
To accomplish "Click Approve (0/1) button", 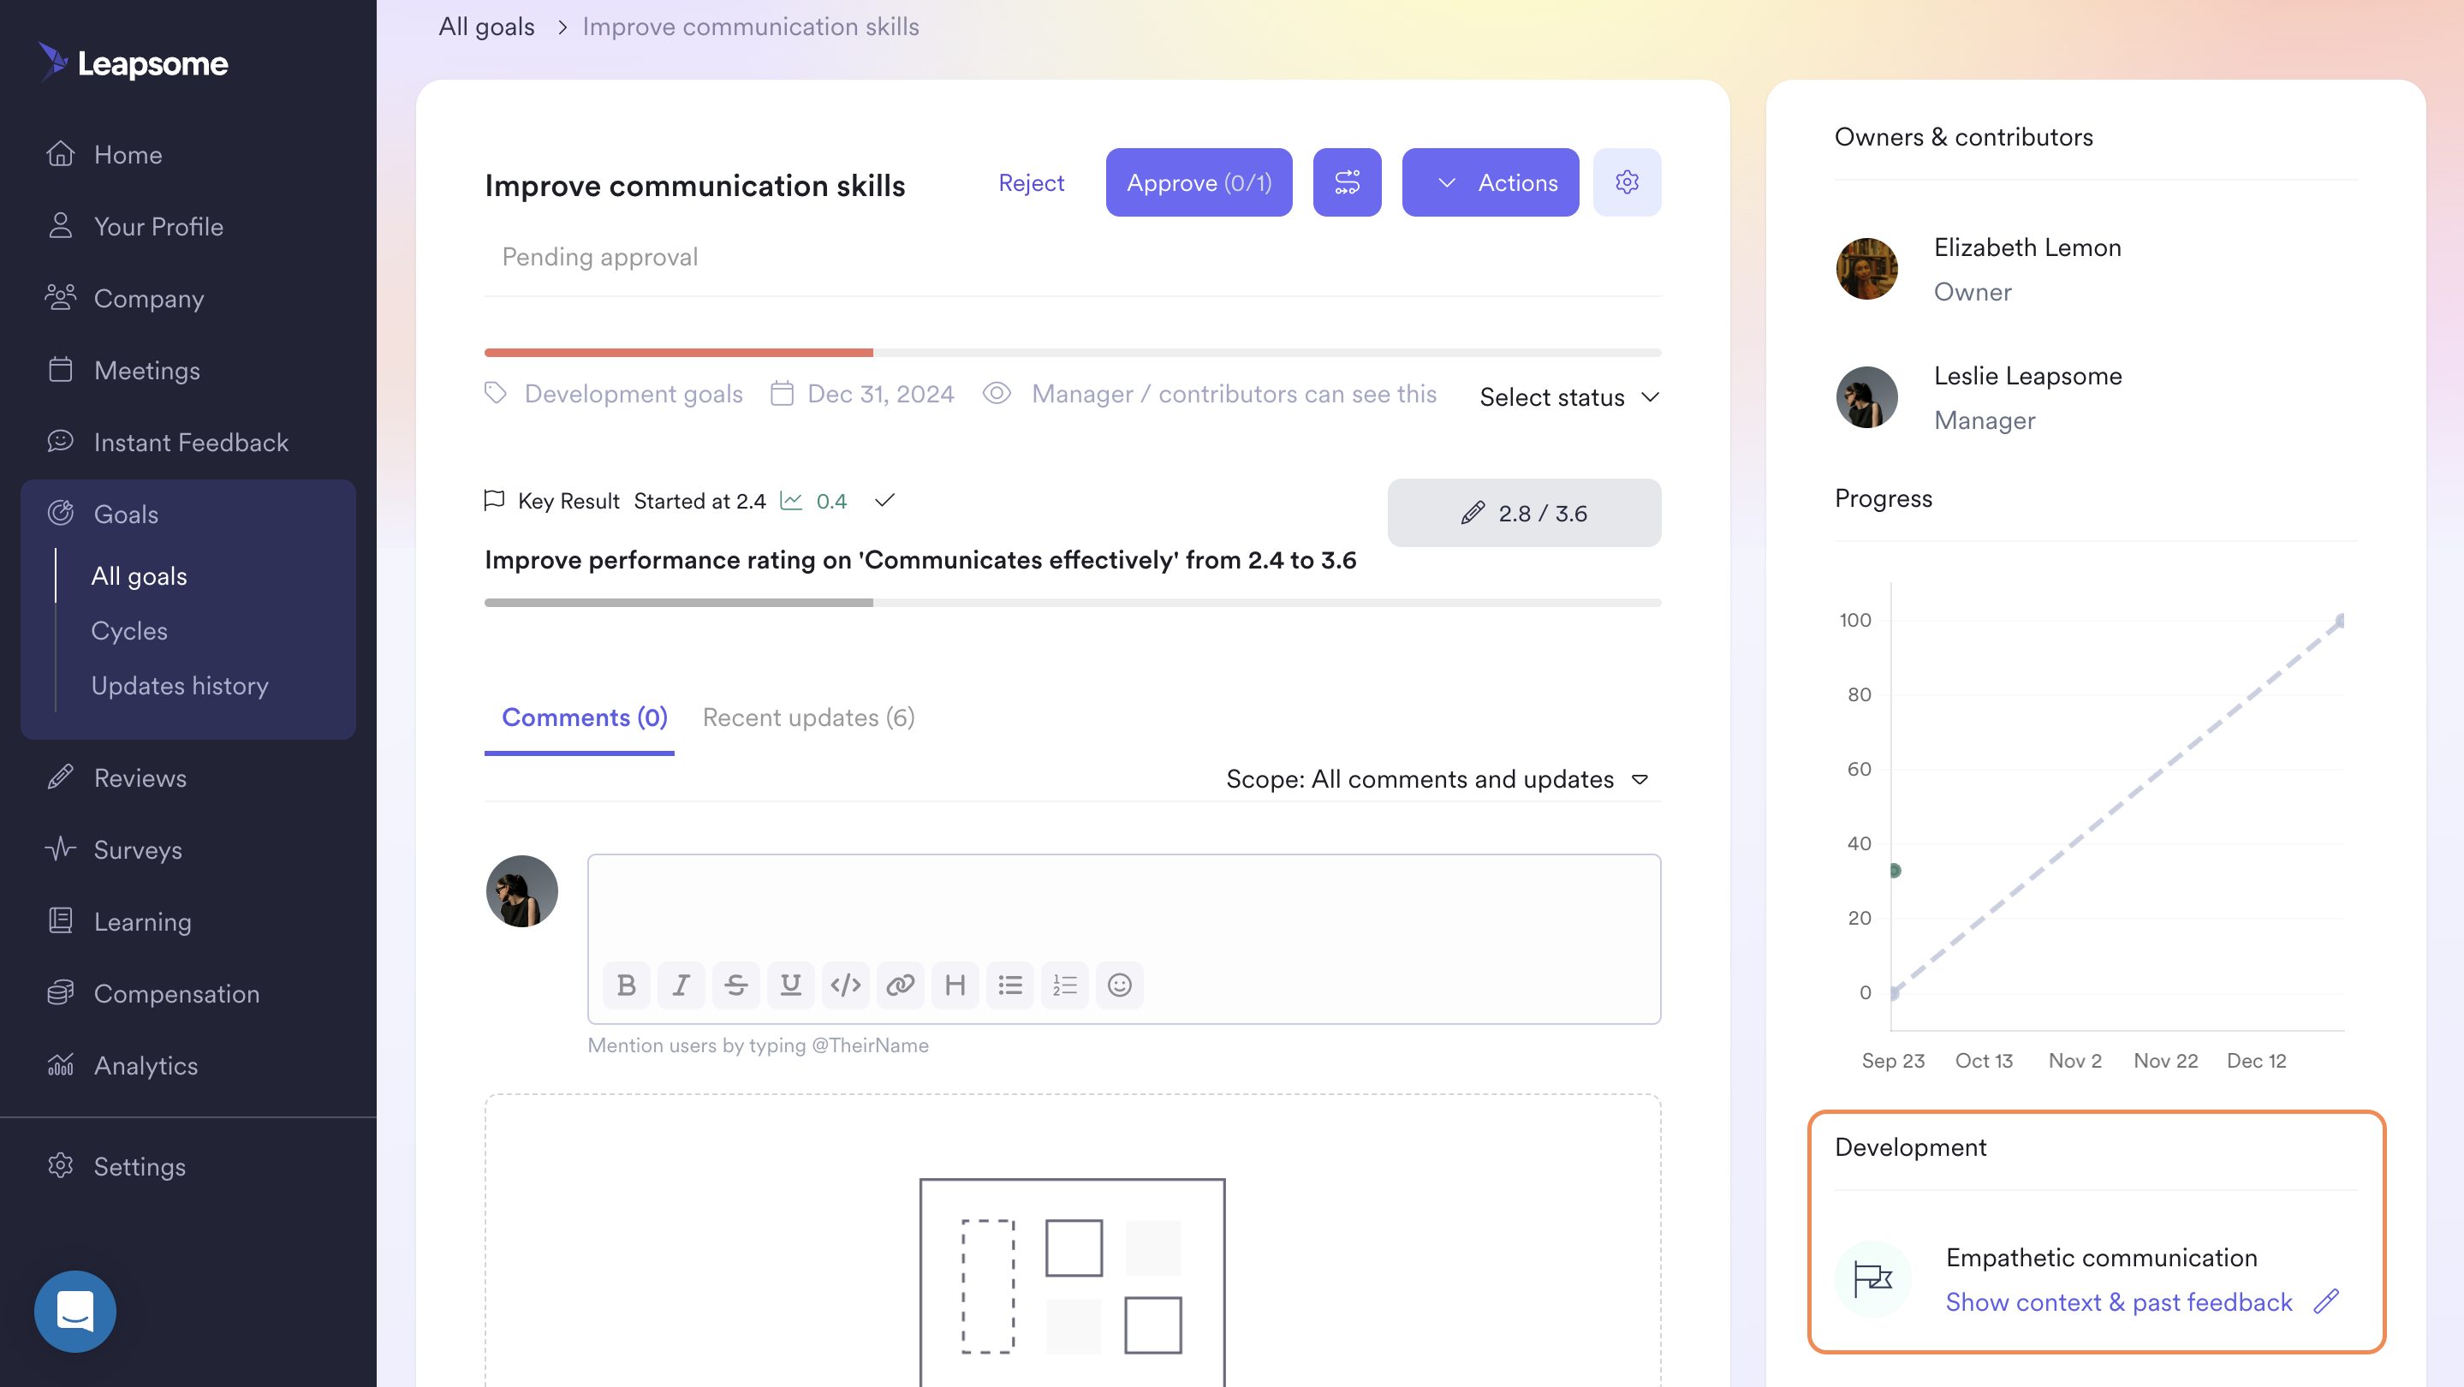I will coord(1199,182).
